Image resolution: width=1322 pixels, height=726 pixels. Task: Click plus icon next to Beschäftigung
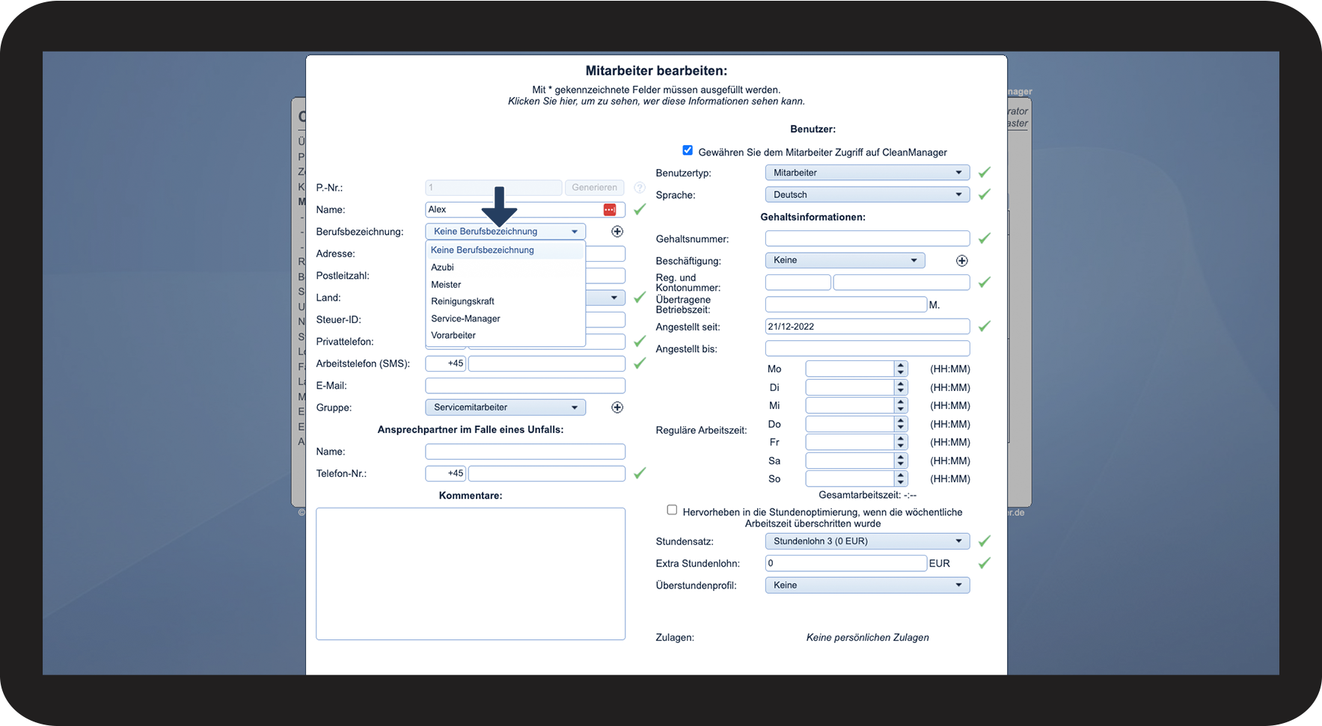click(x=962, y=261)
